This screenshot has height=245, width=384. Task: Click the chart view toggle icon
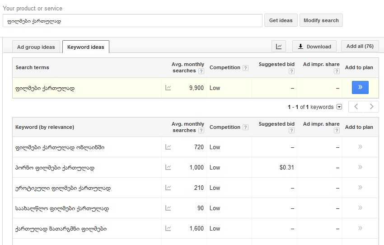279,46
